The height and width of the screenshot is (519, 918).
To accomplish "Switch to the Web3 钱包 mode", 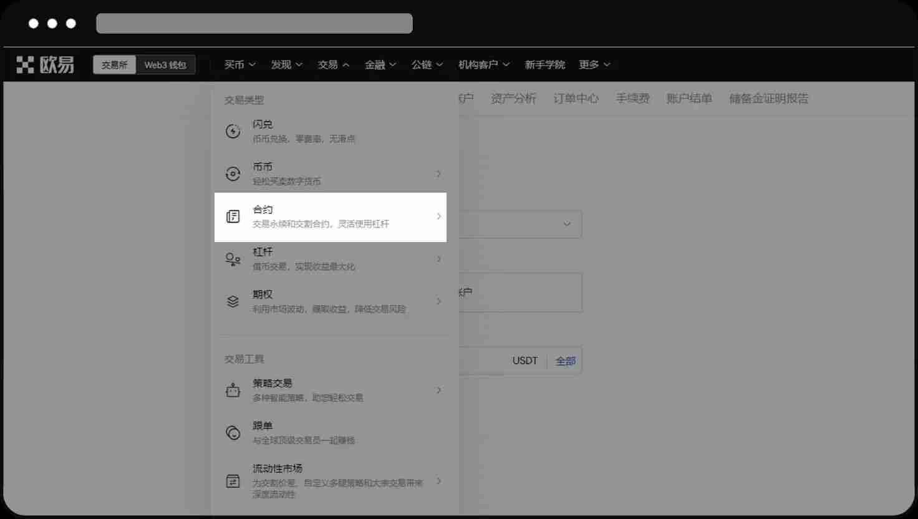I will 165,64.
